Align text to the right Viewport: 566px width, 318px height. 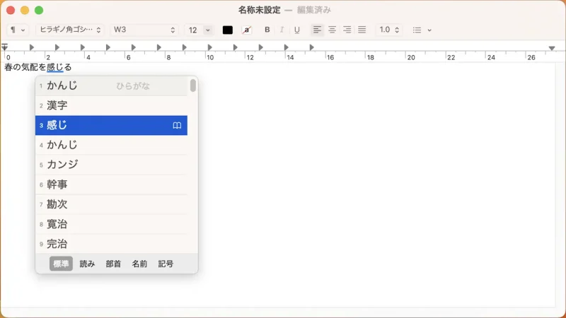(x=347, y=30)
